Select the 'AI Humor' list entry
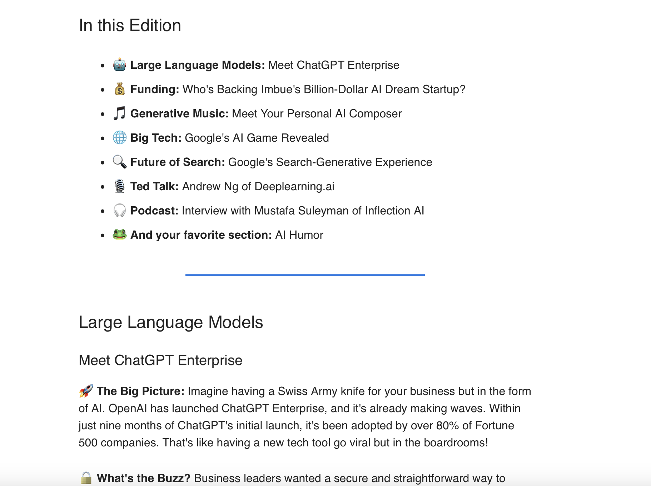Screen dimensions: 651x486 (299, 235)
